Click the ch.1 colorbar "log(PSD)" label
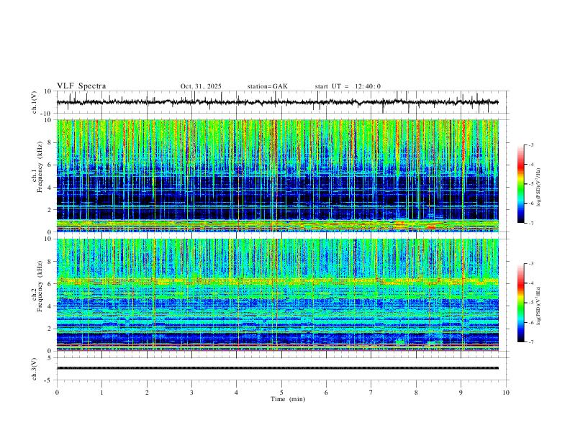570x440 pixels. click(539, 188)
